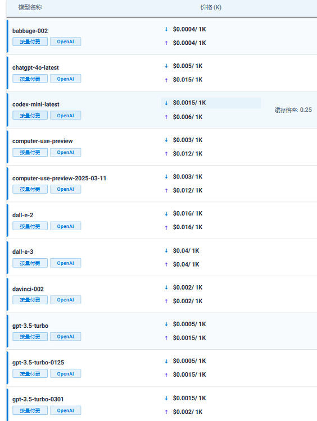Click the output arrow icon for gpt-3.5-turbo-0301
This screenshot has height=421, width=317.
166,412
